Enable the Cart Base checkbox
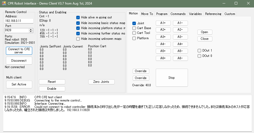The width and height of the screenshot is (254, 133). 134,28
